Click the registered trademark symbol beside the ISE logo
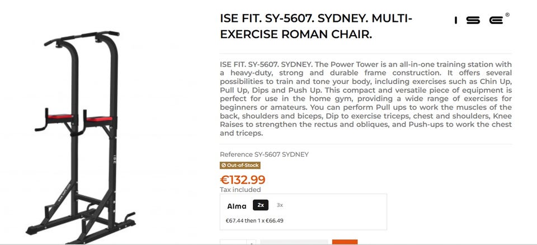Screen dimensions: 537x245 point(507,15)
